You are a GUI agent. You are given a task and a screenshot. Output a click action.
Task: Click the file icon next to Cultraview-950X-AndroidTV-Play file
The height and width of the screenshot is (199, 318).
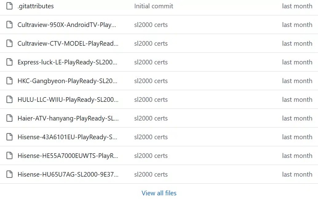10,25
